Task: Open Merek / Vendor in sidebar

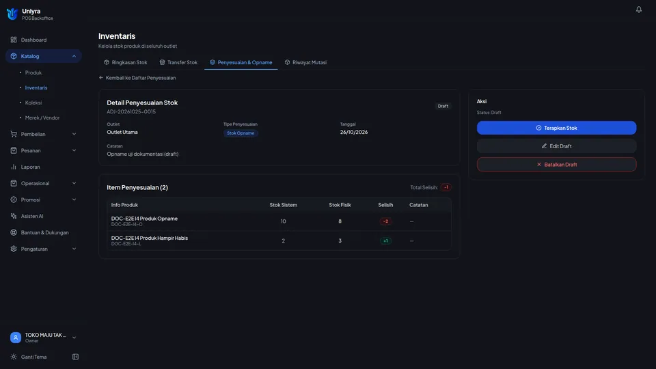Action: pyautogui.click(x=42, y=118)
